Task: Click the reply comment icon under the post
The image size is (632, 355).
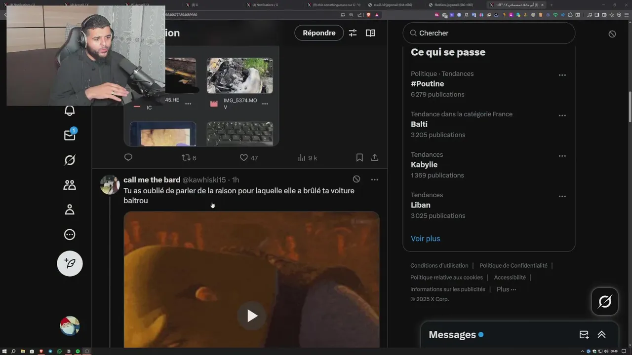Action: tap(128, 157)
